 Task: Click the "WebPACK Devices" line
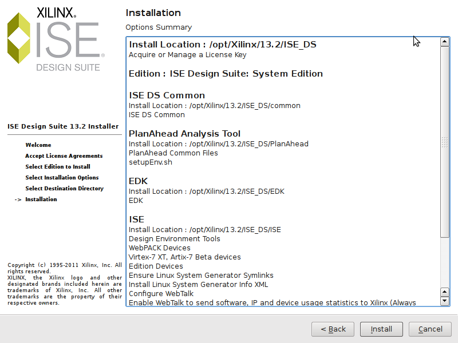tap(160, 248)
